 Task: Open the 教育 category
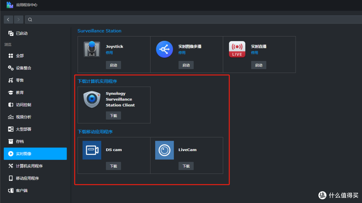click(35, 92)
